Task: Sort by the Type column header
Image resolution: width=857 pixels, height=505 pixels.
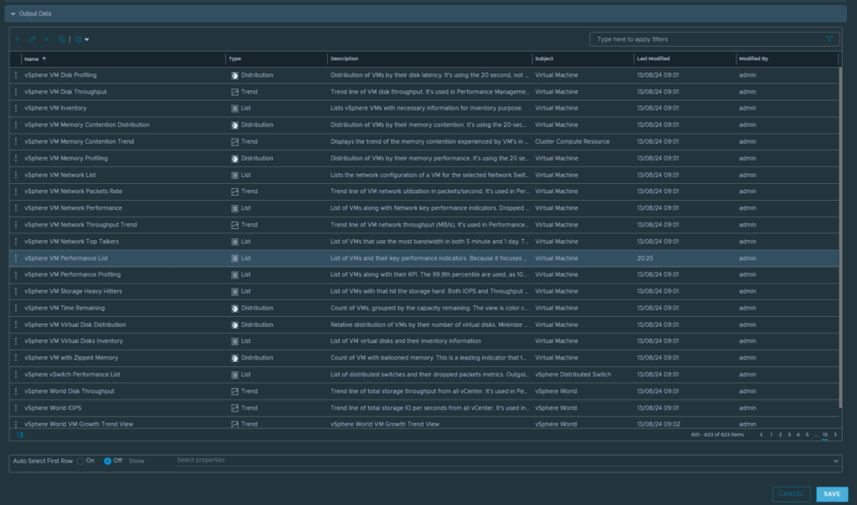Action: (234, 59)
